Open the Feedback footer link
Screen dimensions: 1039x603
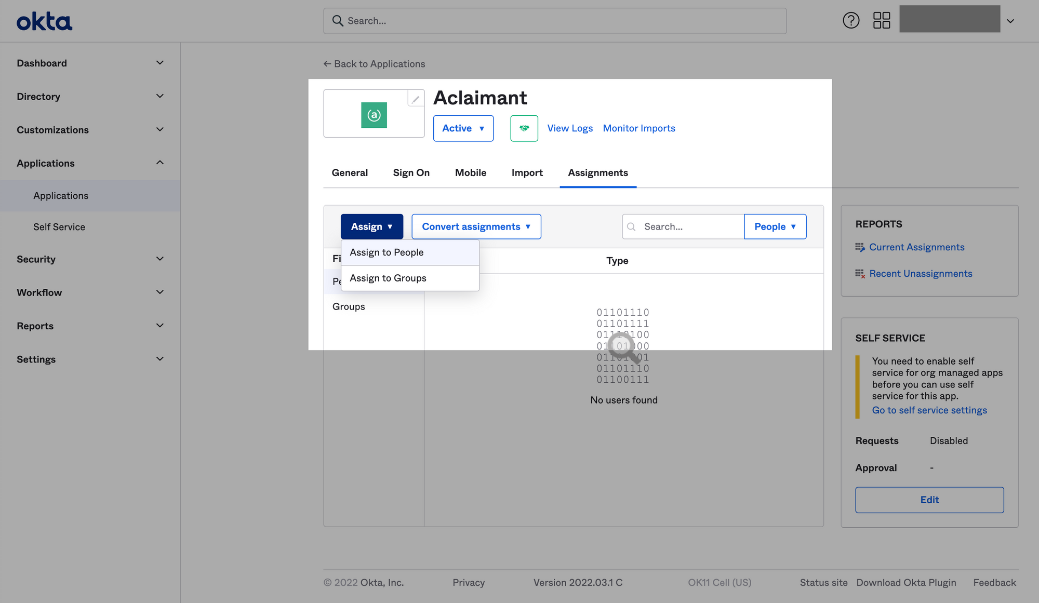pyautogui.click(x=994, y=583)
